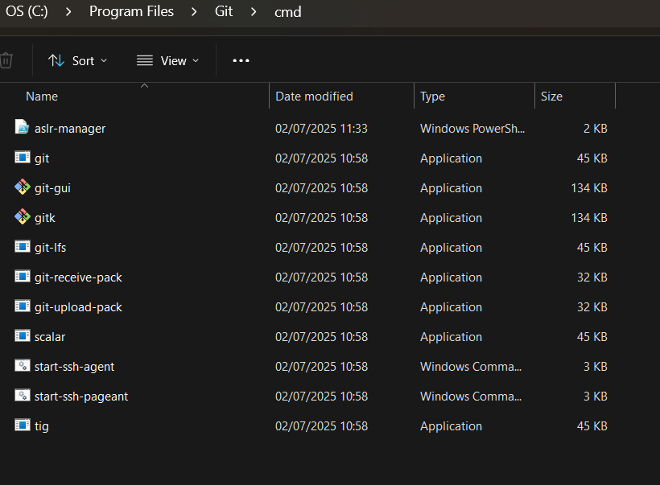Click the git-upload-pack application icon

click(23, 306)
